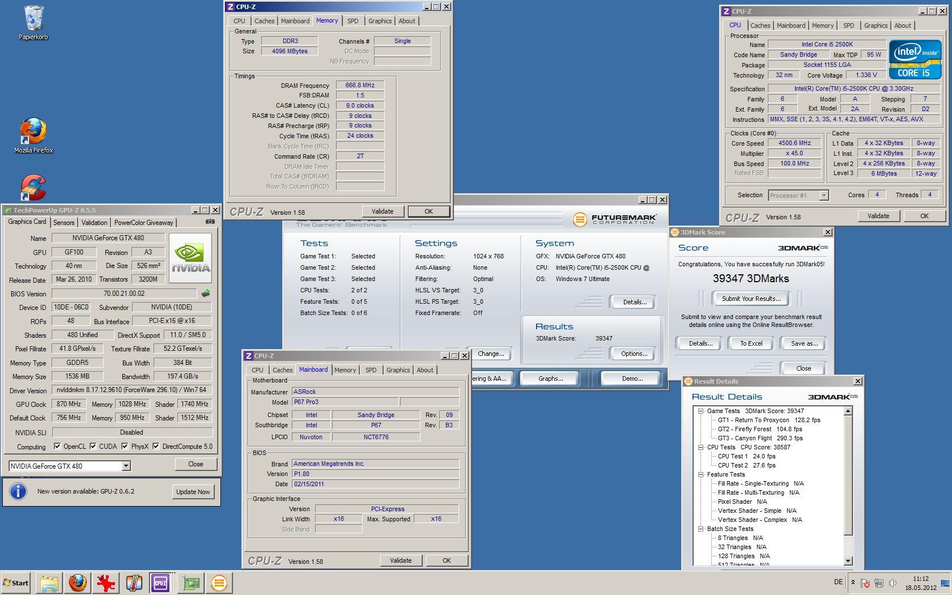Collapse the Game Tests tree node
The height and width of the screenshot is (595, 952).
point(700,411)
